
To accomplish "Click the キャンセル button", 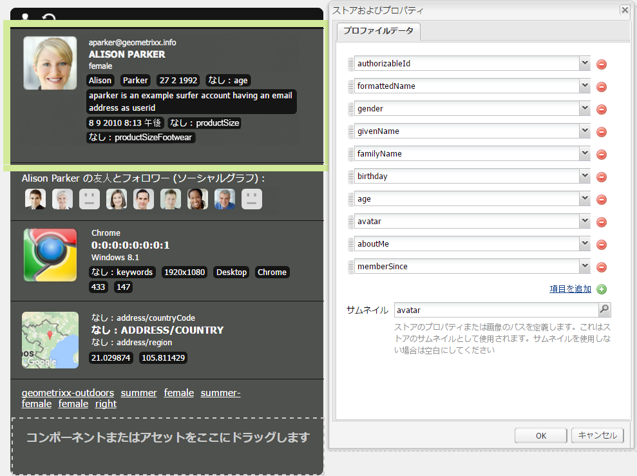I will tap(597, 435).
